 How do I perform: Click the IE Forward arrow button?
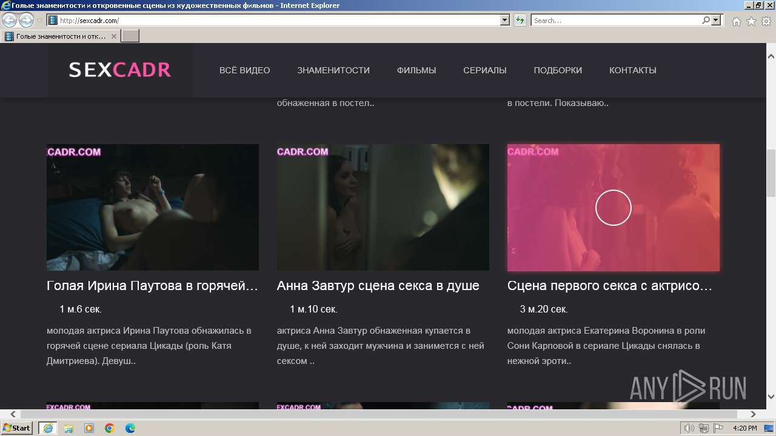coord(26,20)
